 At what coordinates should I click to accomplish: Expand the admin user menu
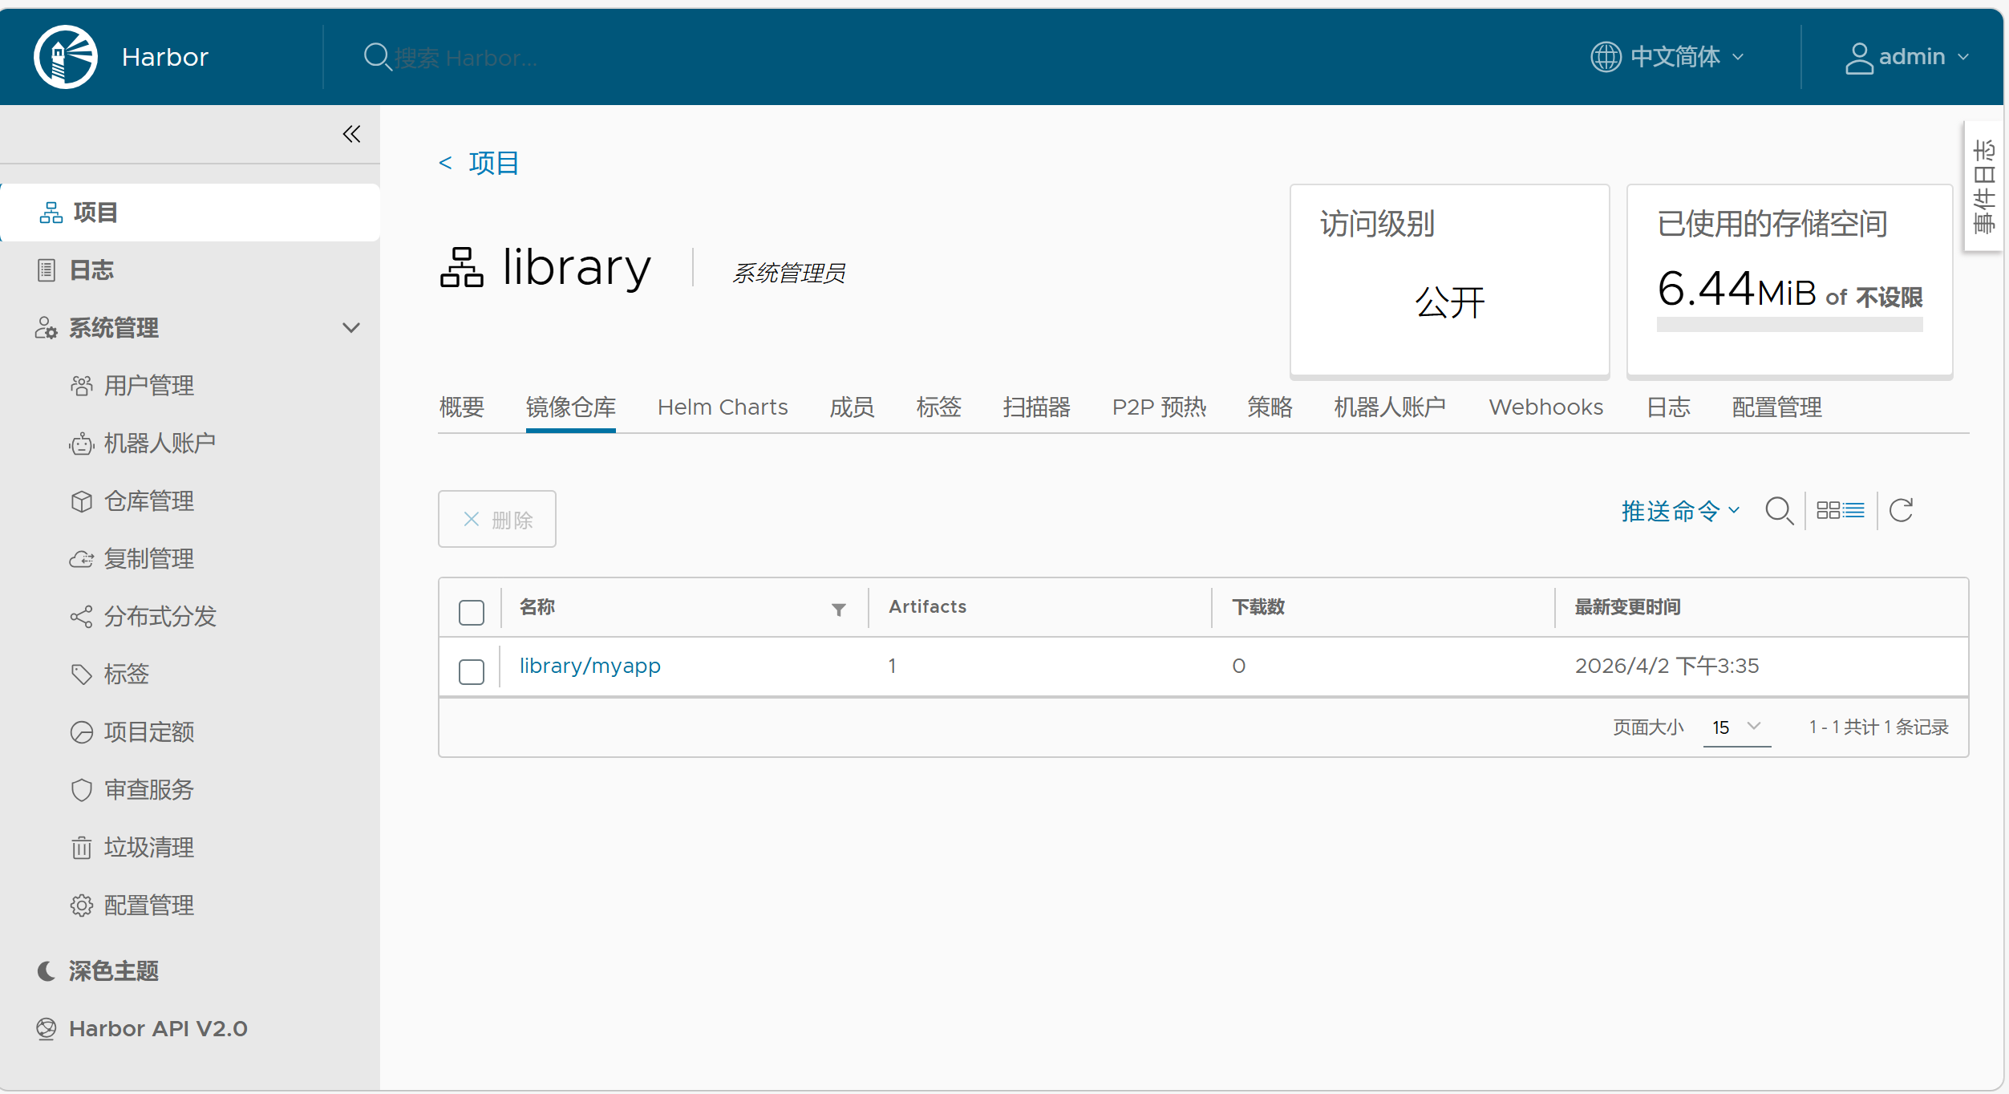(1907, 57)
